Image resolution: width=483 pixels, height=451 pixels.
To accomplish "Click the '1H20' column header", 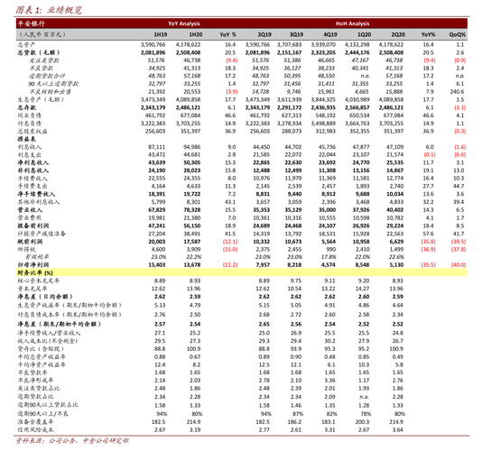I will click(x=196, y=34).
